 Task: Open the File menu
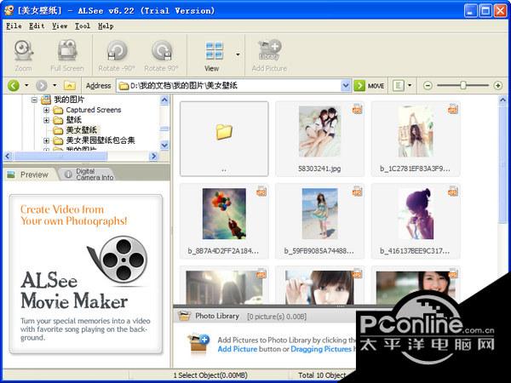coord(14,26)
